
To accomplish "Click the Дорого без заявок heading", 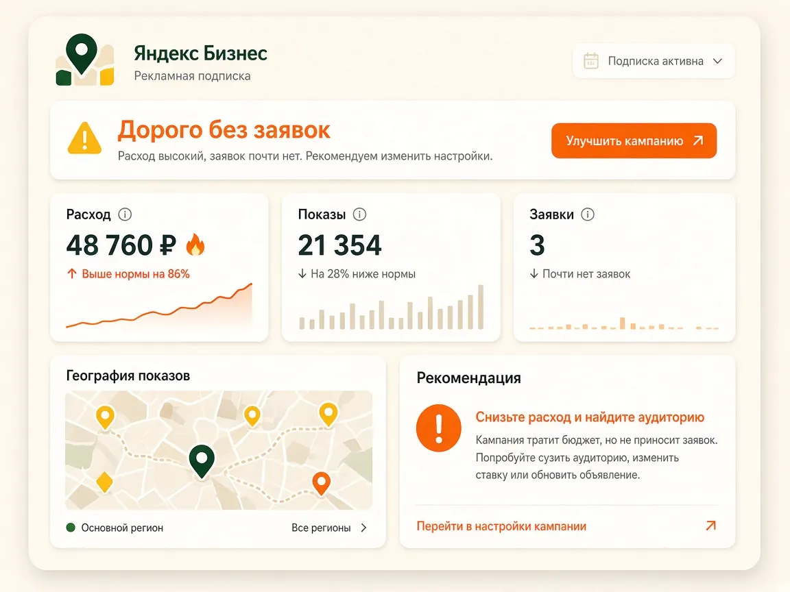I will pos(224,130).
